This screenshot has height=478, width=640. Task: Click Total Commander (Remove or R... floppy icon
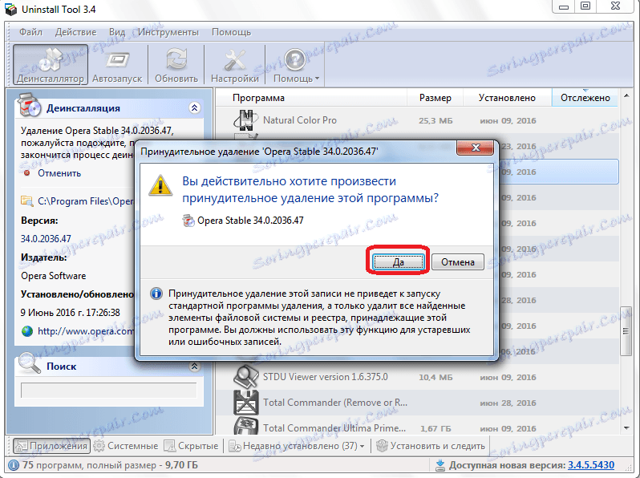point(245,403)
